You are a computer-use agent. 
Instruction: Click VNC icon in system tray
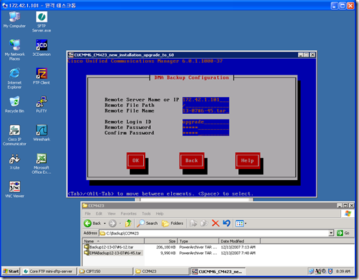click(318, 271)
